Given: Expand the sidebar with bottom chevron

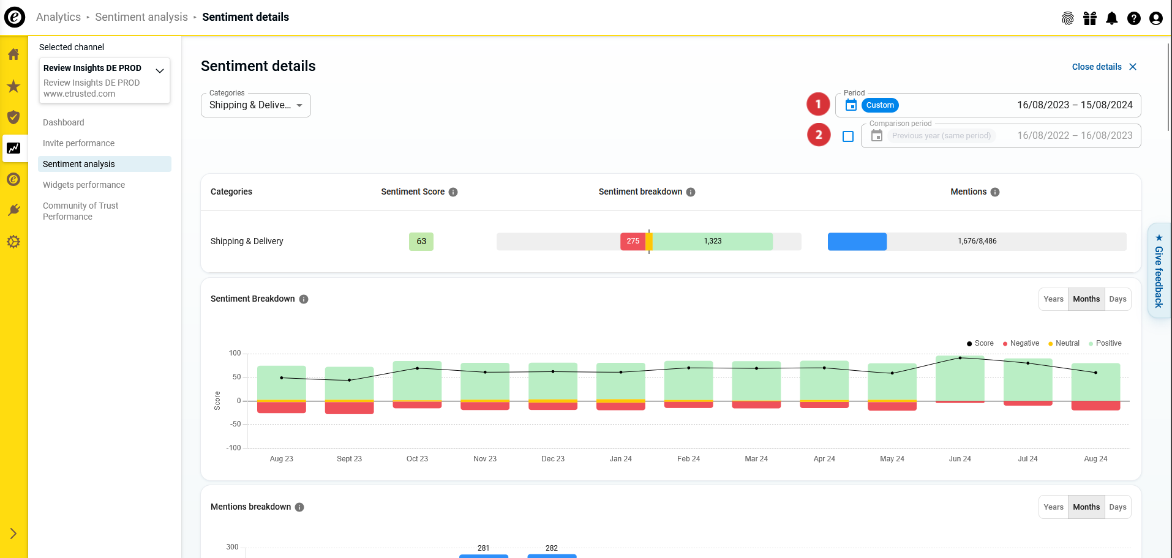Looking at the screenshot, I should (13, 534).
